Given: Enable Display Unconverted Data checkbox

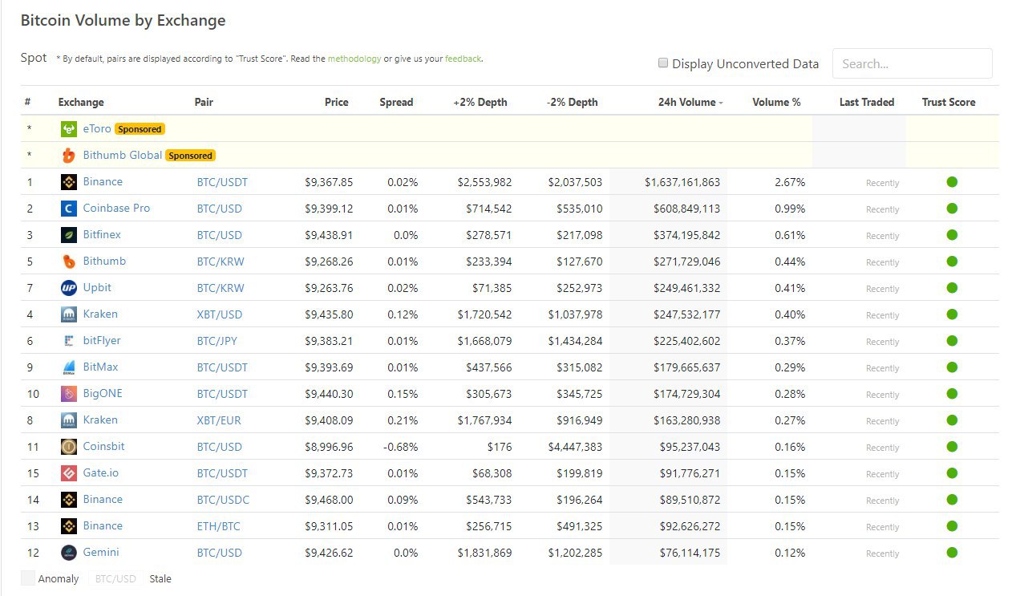Looking at the screenshot, I should (x=663, y=63).
